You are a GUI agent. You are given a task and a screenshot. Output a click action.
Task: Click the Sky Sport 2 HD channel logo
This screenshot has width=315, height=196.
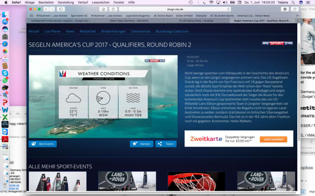[x=277, y=43]
